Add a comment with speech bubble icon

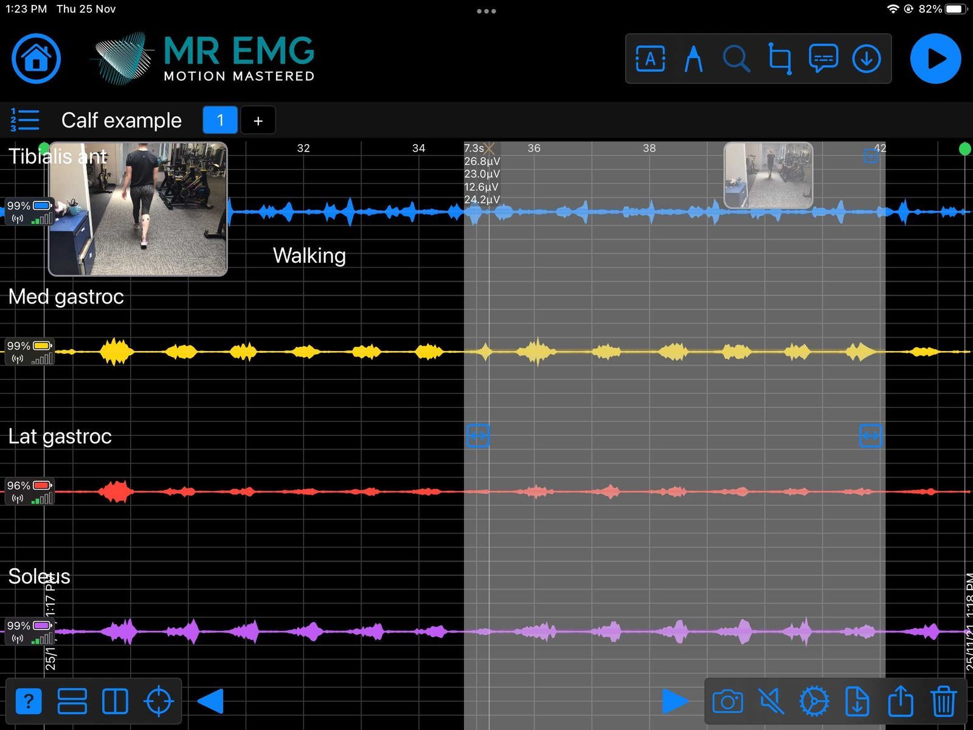coord(823,59)
